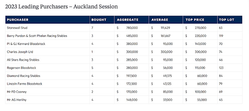Select top lot number 123
Viewport: 249px width, 111px height.
221,68
